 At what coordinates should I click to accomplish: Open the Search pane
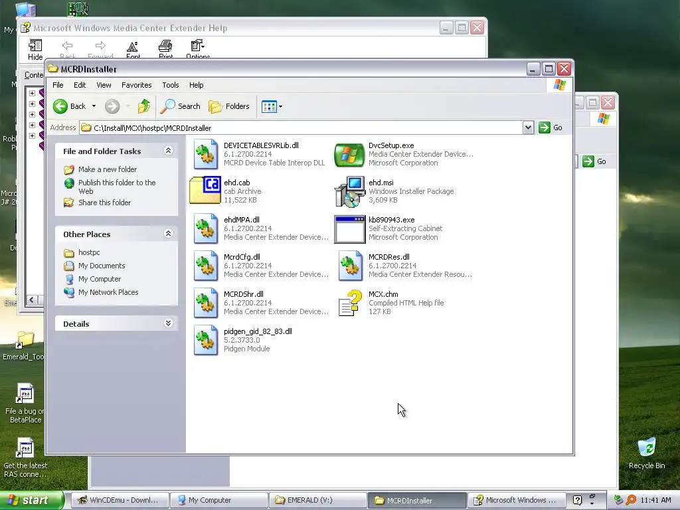180,106
